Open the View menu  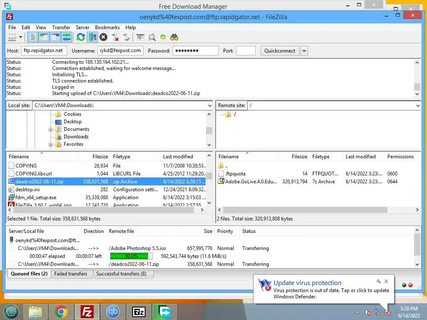pyautogui.click(x=41, y=27)
